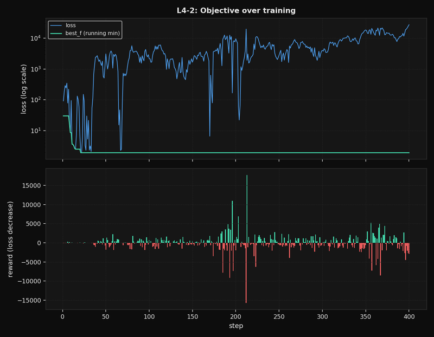Image resolution: width=434 pixels, height=337 pixels.
Task: Click the positive "5000" reward axis tick
Action: (x=34, y=224)
